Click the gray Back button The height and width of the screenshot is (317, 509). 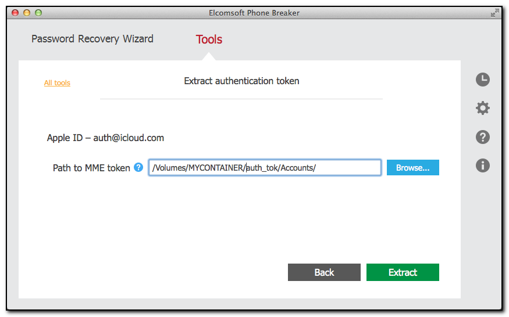pos(324,272)
